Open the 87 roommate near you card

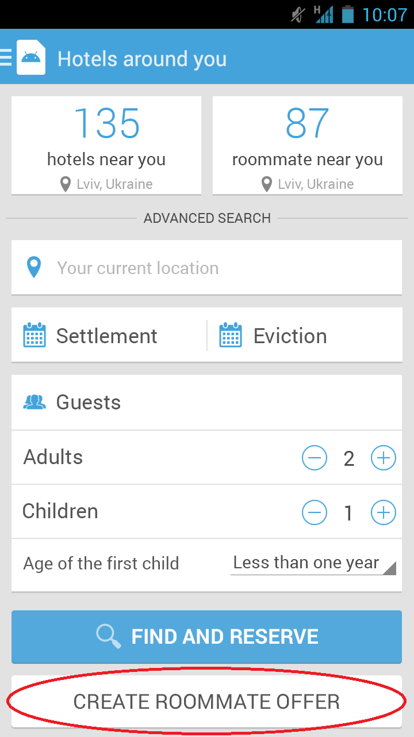[307, 145]
